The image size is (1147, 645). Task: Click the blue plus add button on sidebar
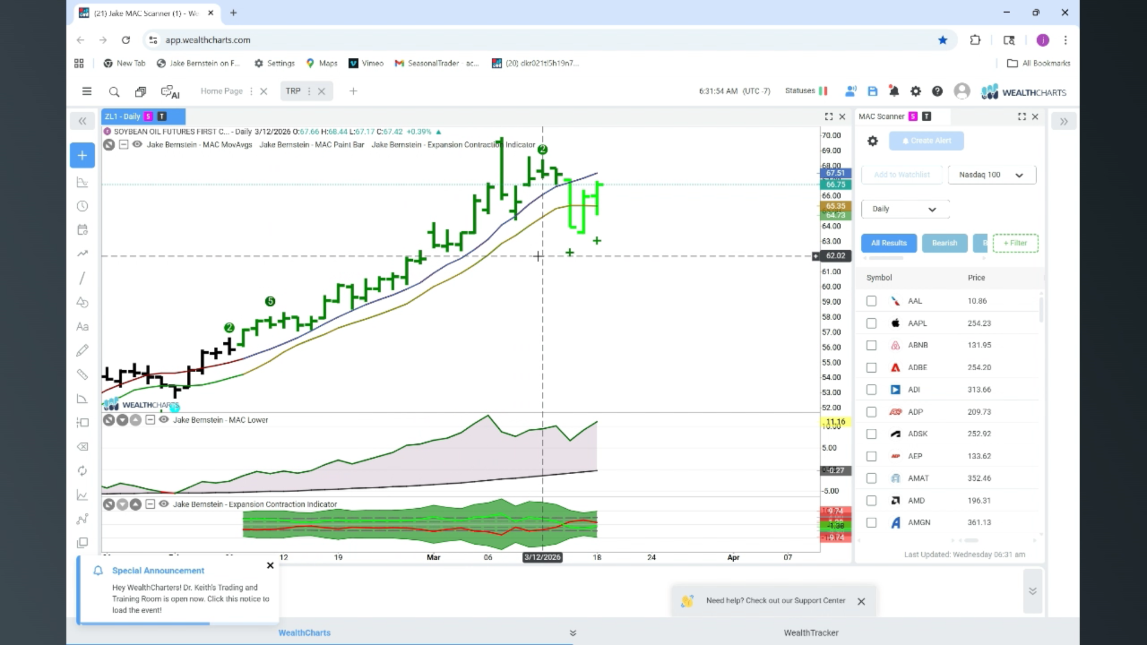click(x=82, y=155)
